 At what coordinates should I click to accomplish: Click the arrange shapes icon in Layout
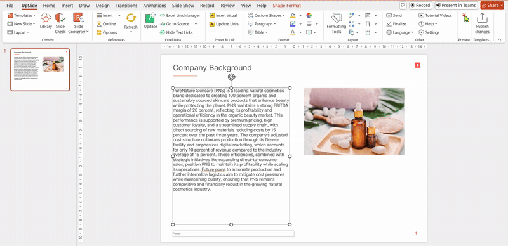pos(352,32)
